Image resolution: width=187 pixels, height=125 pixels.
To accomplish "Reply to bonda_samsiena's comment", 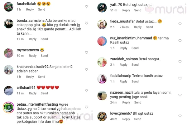I will pos(32,39).
